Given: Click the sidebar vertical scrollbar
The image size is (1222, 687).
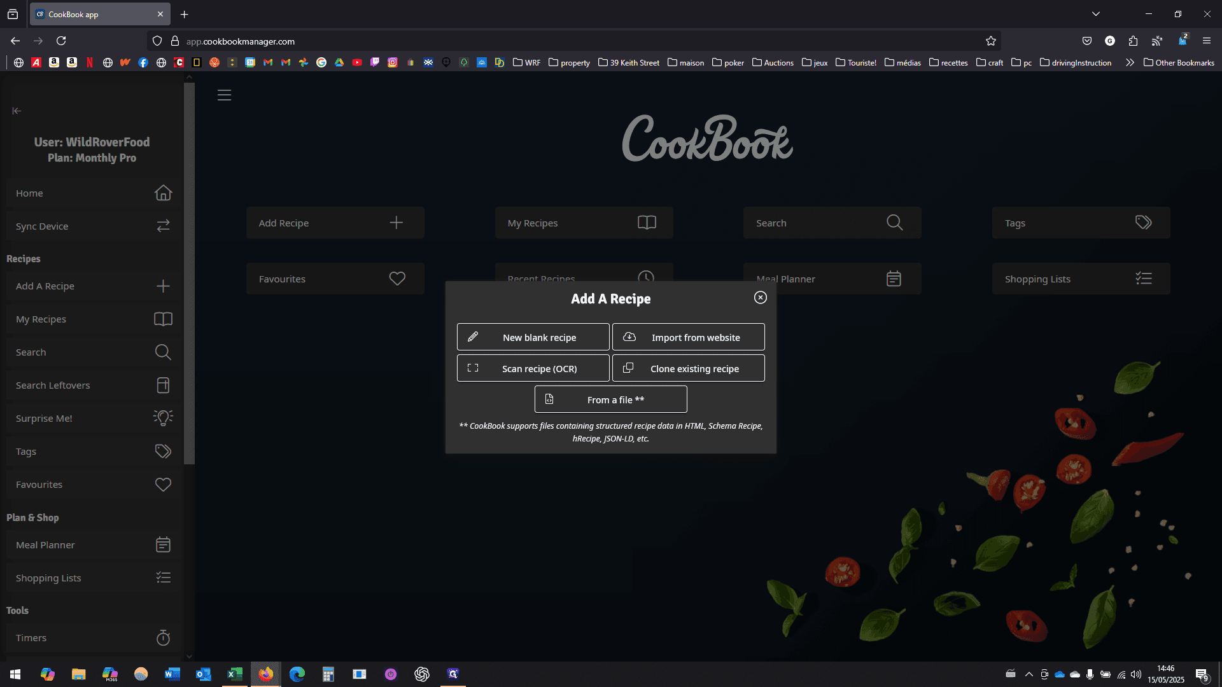Looking at the screenshot, I should 189,274.
